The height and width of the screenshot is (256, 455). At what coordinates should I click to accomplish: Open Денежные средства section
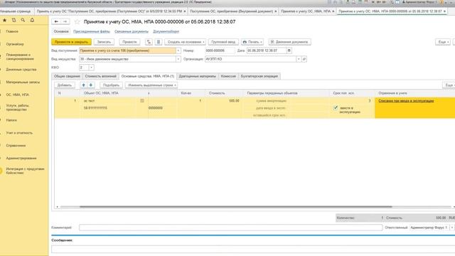click(21, 70)
